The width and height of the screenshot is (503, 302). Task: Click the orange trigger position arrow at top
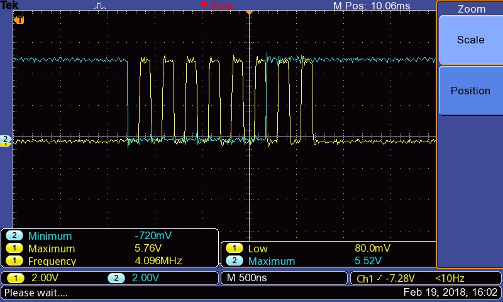coord(249,13)
